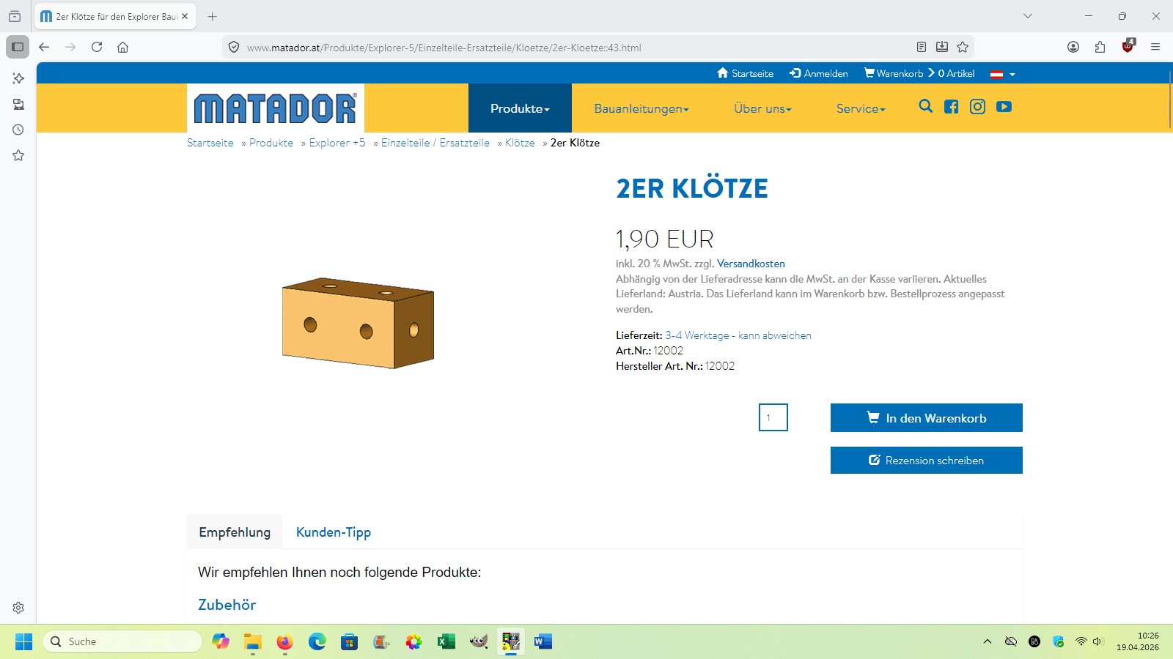
Task: Open the YouTube icon in header
Action: (1004, 107)
